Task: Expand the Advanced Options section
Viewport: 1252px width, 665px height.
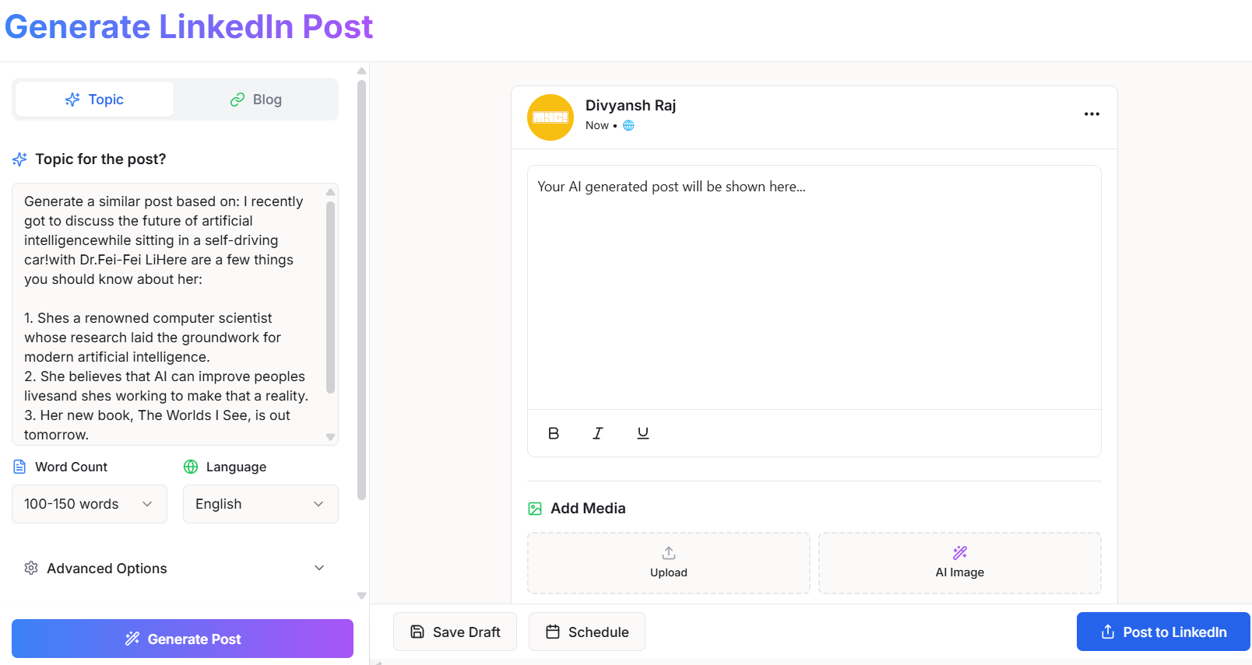Action: (175, 569)
